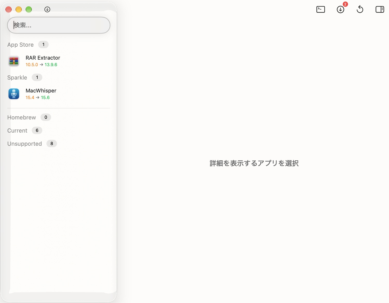
Task: Click the update all icon with badge 2
Action: point(341,10)
